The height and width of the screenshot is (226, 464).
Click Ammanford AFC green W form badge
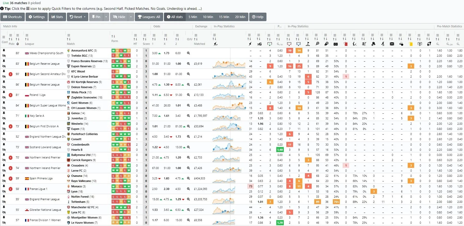113,51
